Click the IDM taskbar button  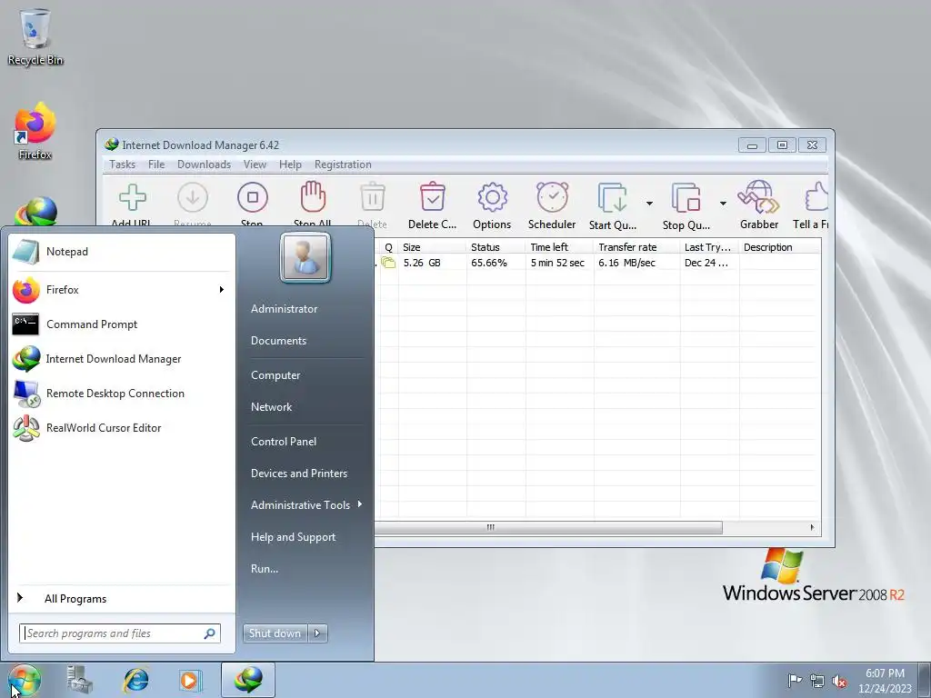coord(248,680)
